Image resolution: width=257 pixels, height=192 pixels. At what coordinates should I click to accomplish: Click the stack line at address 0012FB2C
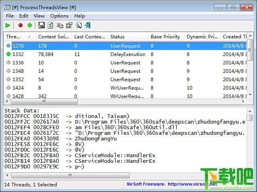(80, 156)
